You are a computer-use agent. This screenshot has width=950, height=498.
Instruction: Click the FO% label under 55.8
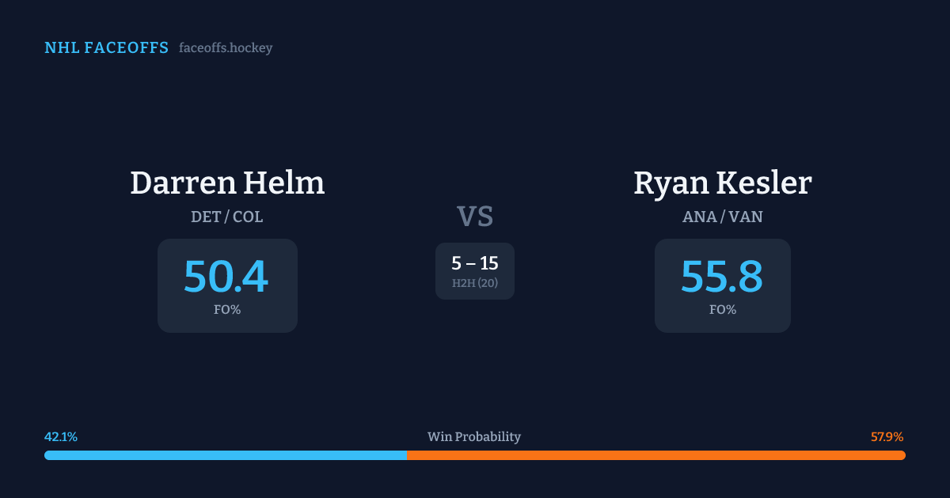point(722,310)
